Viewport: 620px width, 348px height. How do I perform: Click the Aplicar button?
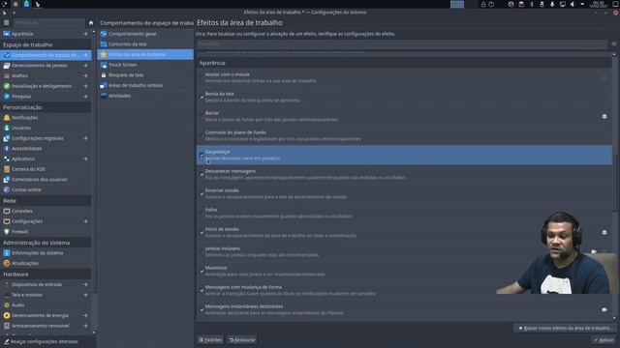coord(604,339)
